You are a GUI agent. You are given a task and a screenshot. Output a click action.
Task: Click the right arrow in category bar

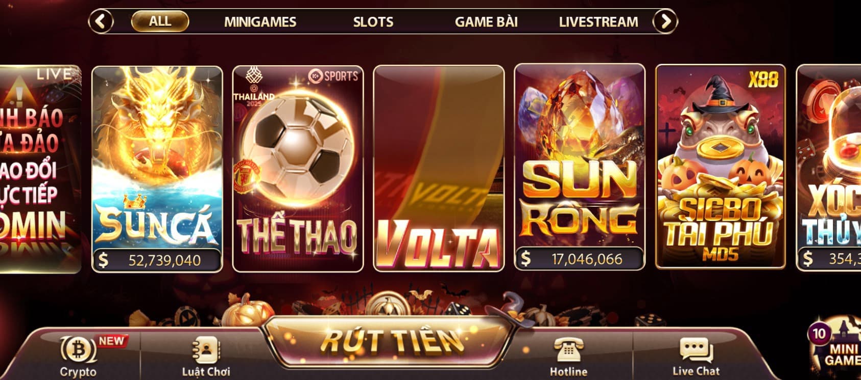point(665,21)
